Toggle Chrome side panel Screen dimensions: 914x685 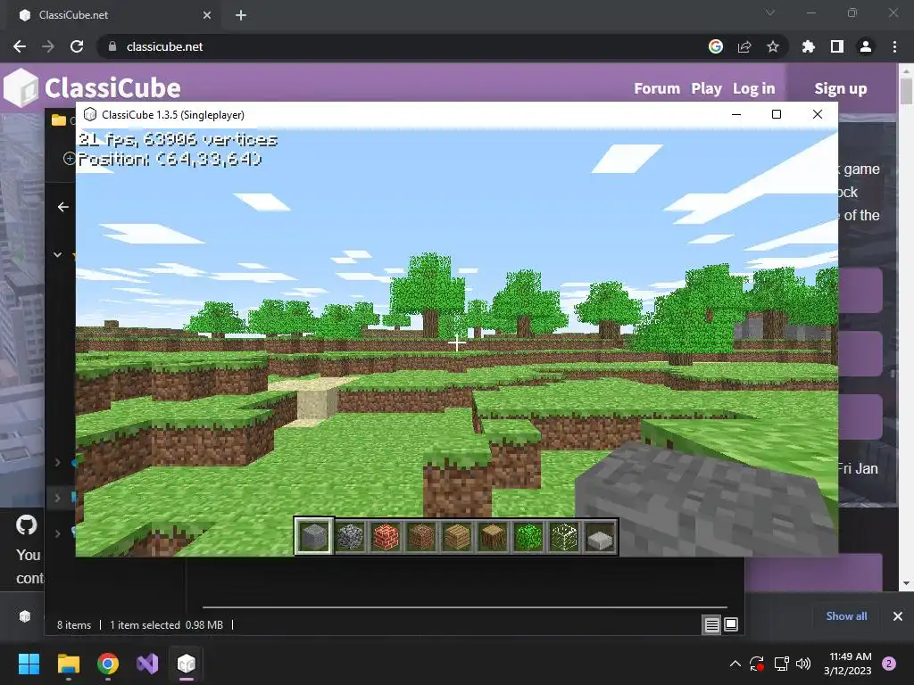point(837,46)
